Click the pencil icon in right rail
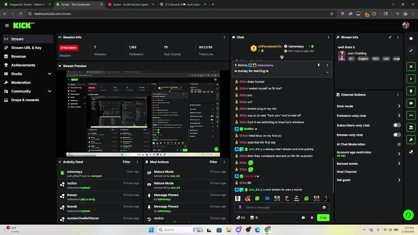This screenshot has width=418, height=235. pyautogui.click(x=411, y=51)
